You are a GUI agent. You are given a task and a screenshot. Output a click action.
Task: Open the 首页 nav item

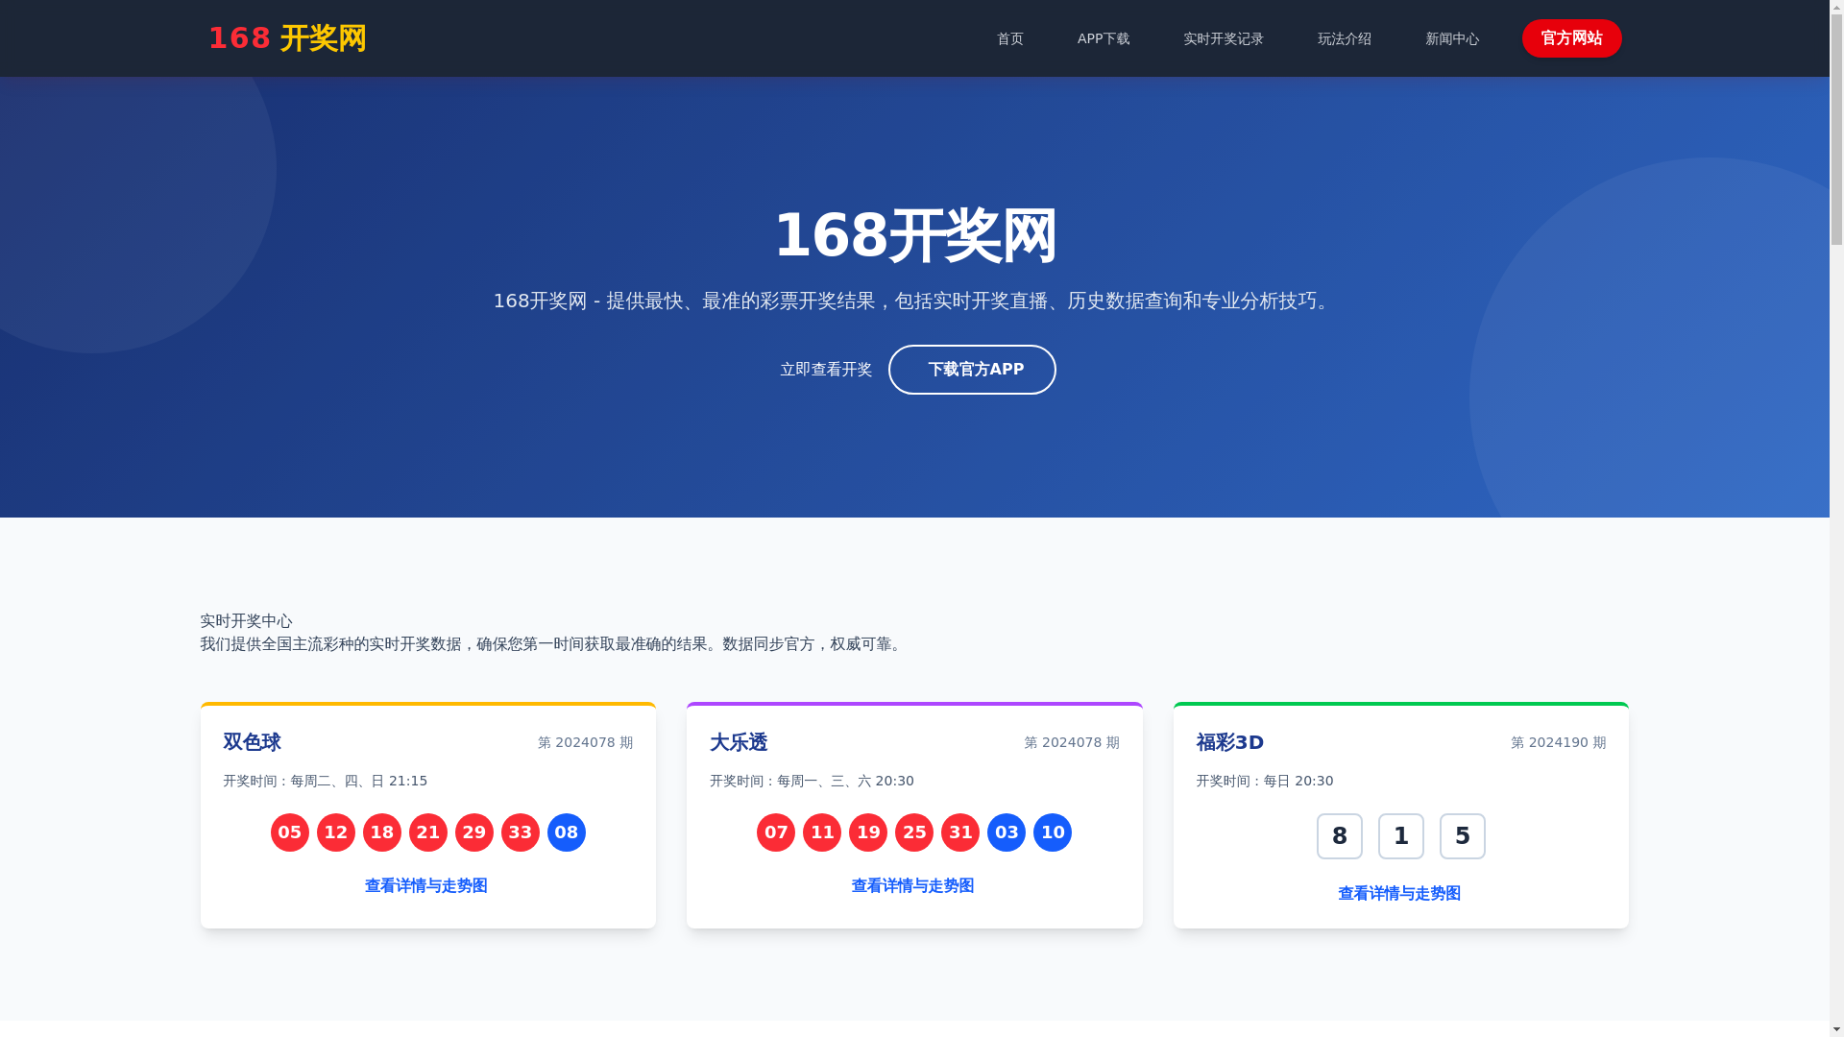pos(1009,38)
